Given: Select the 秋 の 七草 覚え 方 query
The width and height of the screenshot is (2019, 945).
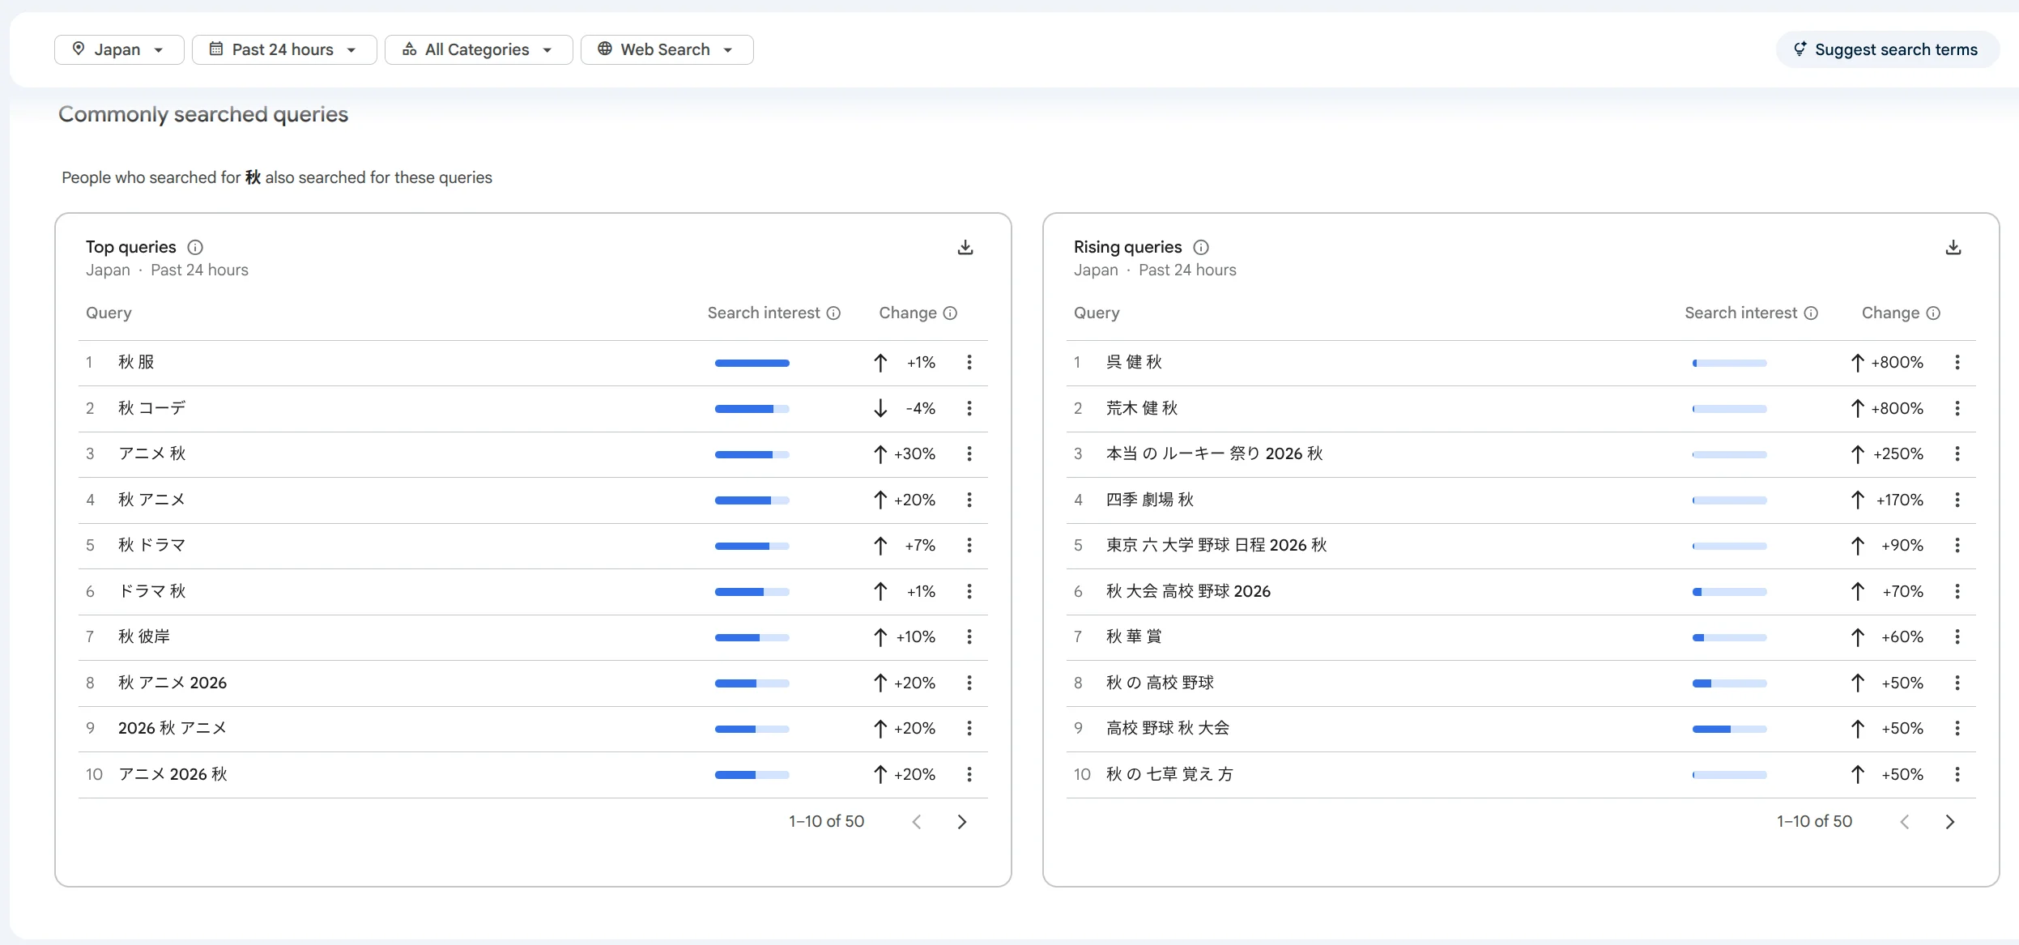Looking at the screenshot, I should coord(1169,774).
